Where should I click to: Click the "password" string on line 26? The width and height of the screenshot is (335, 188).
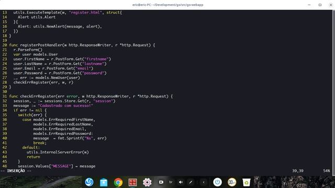[x=94, y=73]
